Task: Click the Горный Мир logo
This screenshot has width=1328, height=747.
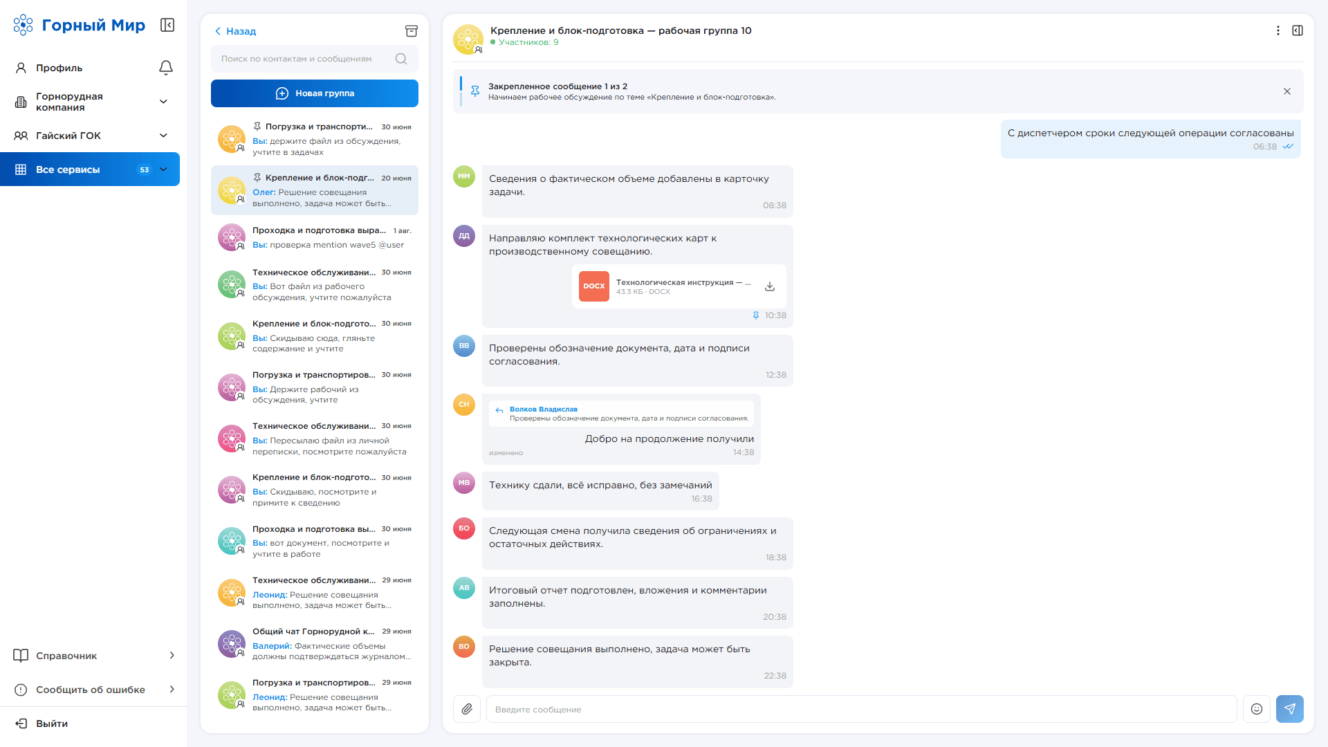Action: point(80,25)
